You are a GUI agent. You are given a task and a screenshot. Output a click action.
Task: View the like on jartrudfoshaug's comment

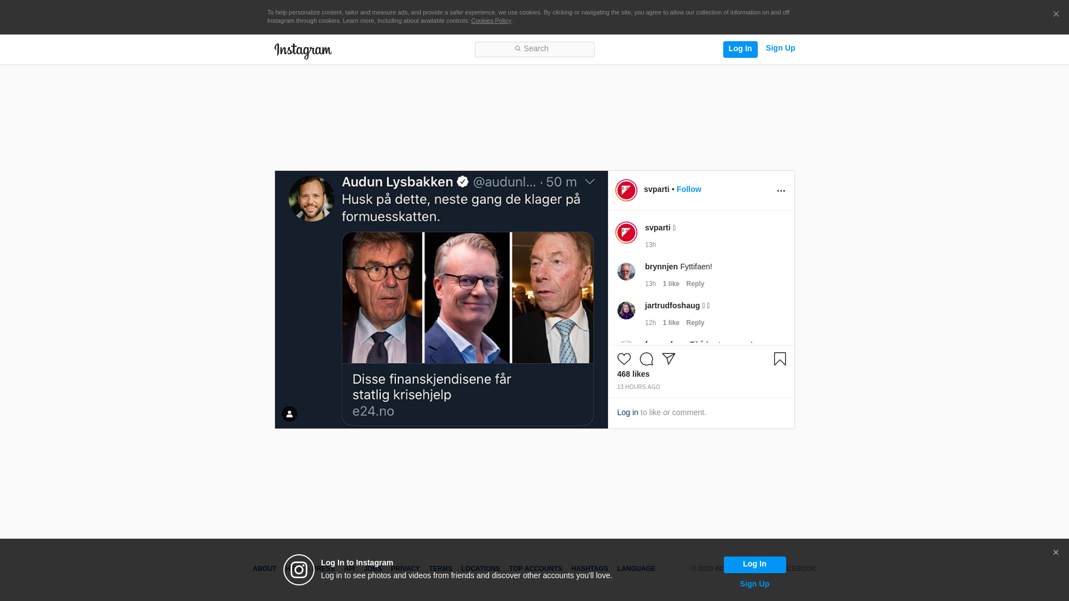(x=671, y=323)
